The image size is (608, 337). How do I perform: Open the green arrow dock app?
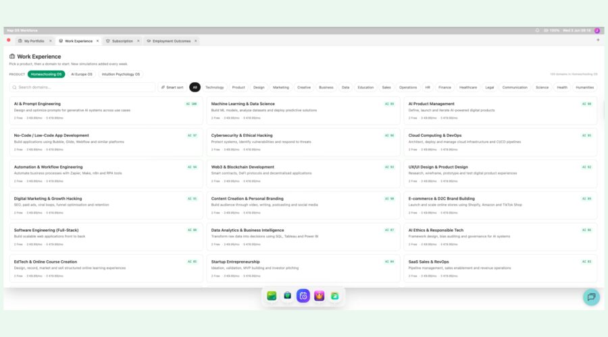(x=334, y=296)
